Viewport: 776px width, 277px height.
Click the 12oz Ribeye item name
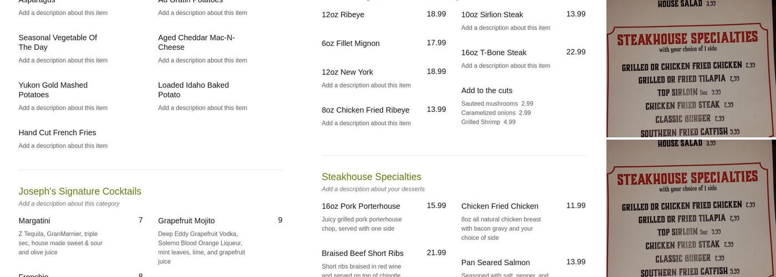pyautogui.click(x=343, y=14)
